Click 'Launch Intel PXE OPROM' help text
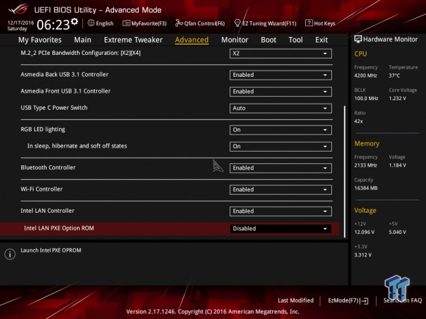 pyautogui.click(x=51, y=250)
